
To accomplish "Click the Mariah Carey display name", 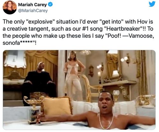I will (x=32, y=5).
